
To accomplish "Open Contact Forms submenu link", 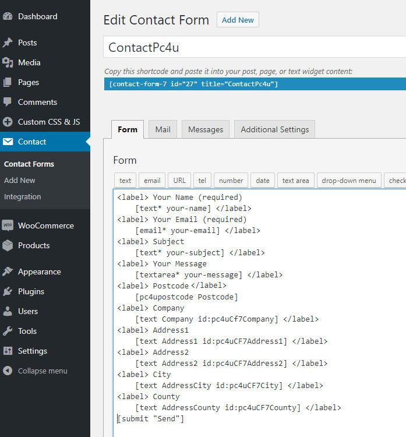I will pos(29,164).
